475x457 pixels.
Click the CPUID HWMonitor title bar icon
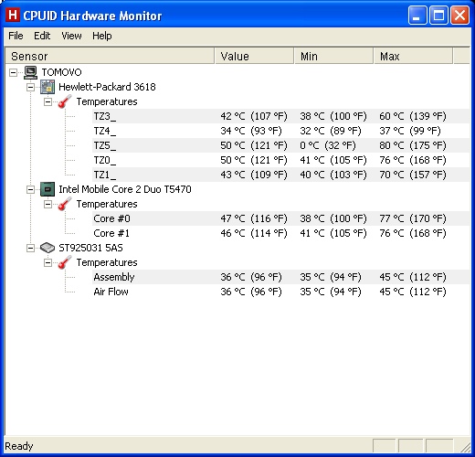(13, 15)
